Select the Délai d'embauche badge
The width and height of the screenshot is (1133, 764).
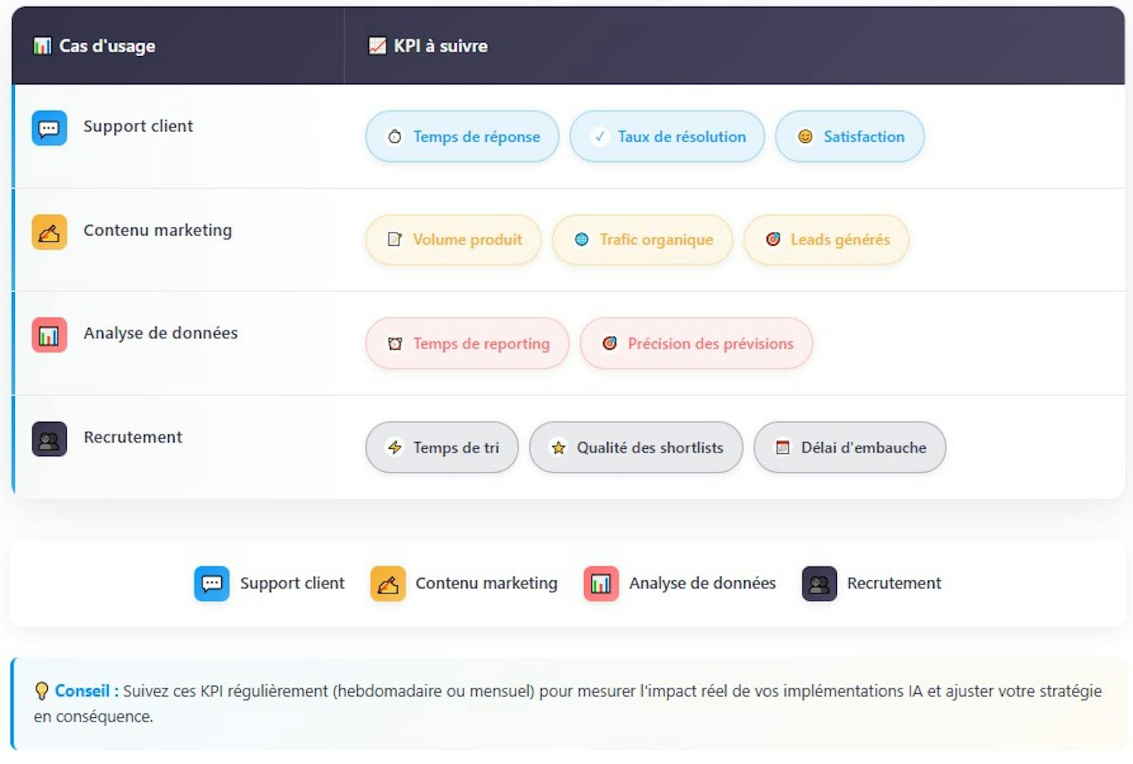tap(850, 448)
